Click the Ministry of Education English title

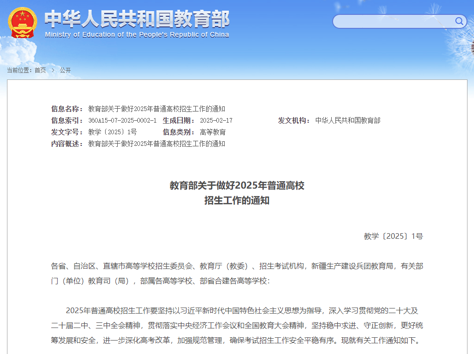point(137,35)
